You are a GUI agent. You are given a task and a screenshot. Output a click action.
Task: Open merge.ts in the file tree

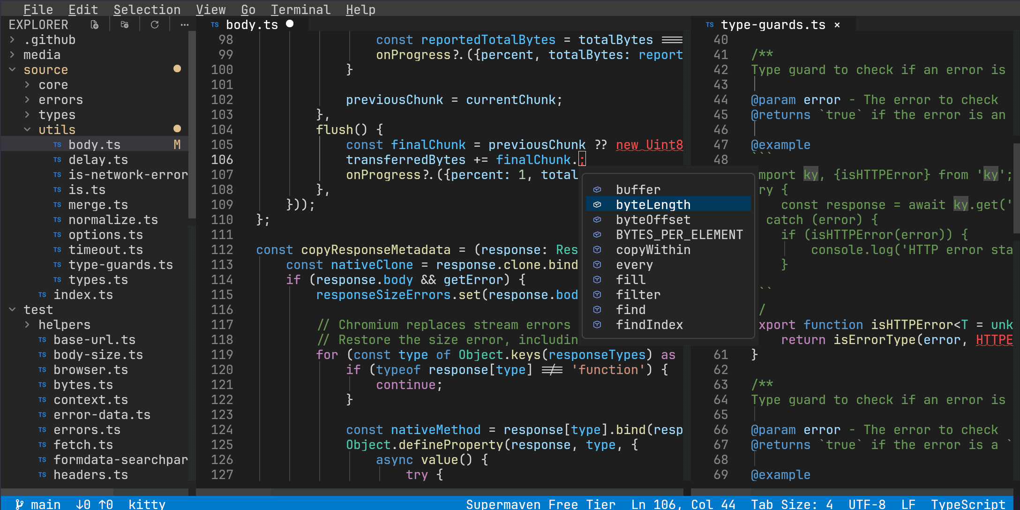(94, 205)
